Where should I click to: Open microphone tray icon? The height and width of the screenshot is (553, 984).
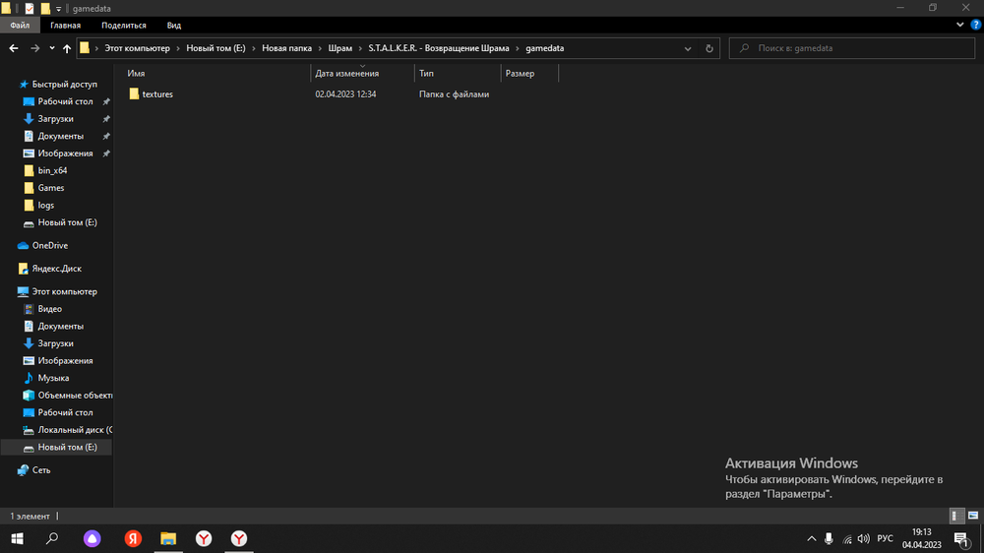[829, 538]
